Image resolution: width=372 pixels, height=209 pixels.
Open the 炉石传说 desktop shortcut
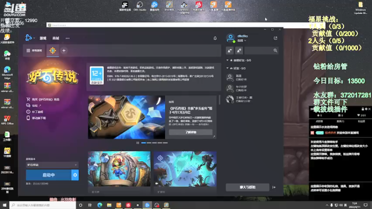point(169,7)
